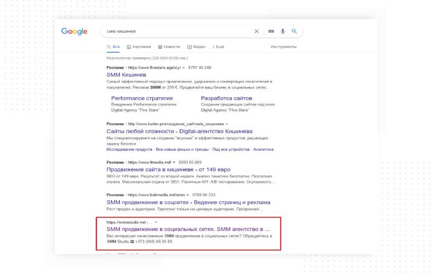
Task: Click the phone number '0693 05 809'
Action: click(x=190, y=162)
